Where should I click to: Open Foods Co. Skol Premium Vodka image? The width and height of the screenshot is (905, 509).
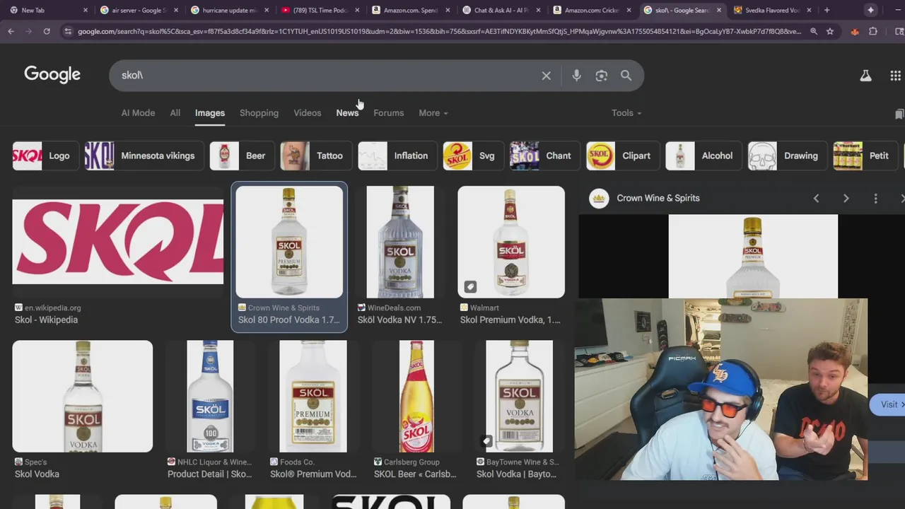[313, 396]
